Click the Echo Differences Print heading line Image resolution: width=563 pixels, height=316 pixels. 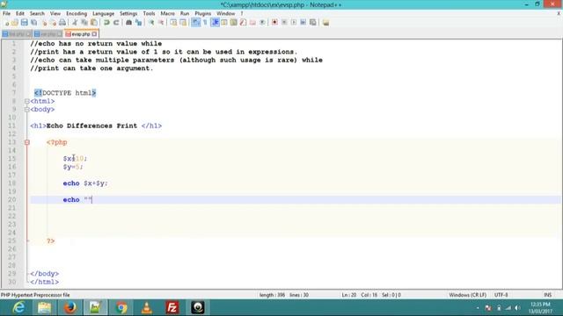point(96,126)
